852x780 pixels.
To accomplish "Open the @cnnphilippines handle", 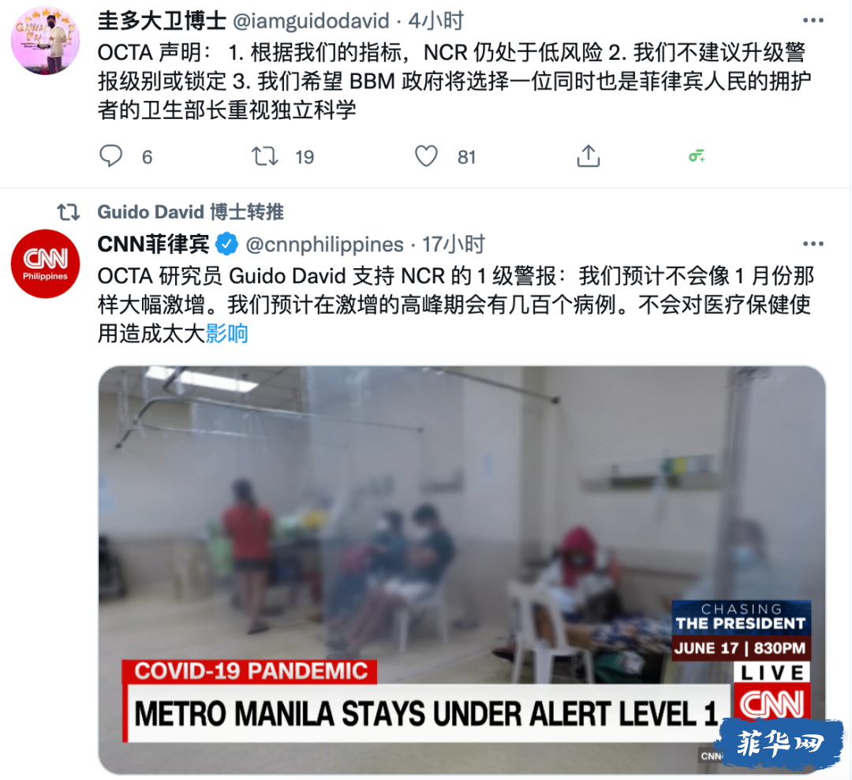I will click(324, 244).
